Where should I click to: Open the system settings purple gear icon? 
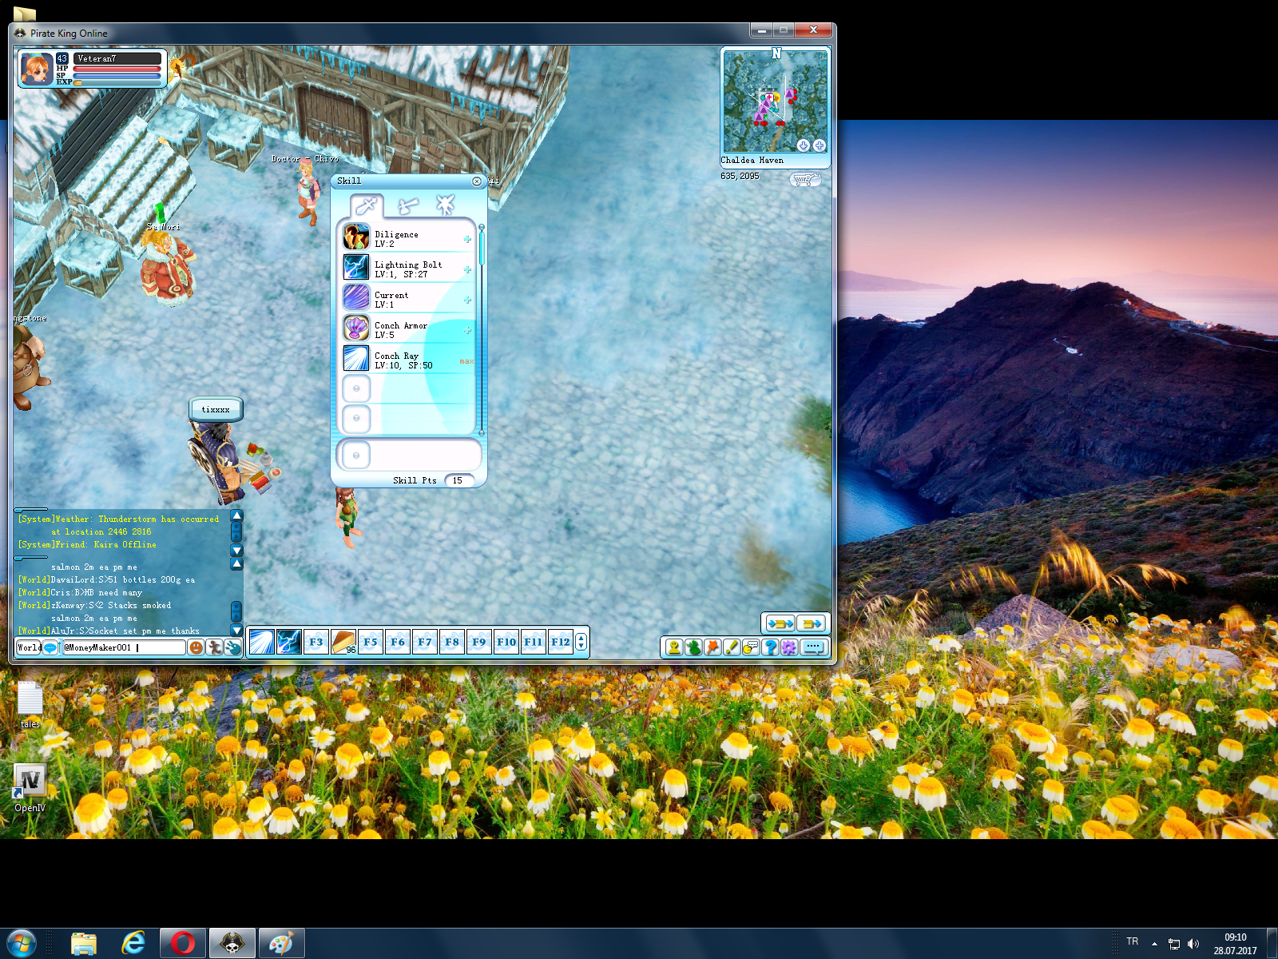click(789, 647)
